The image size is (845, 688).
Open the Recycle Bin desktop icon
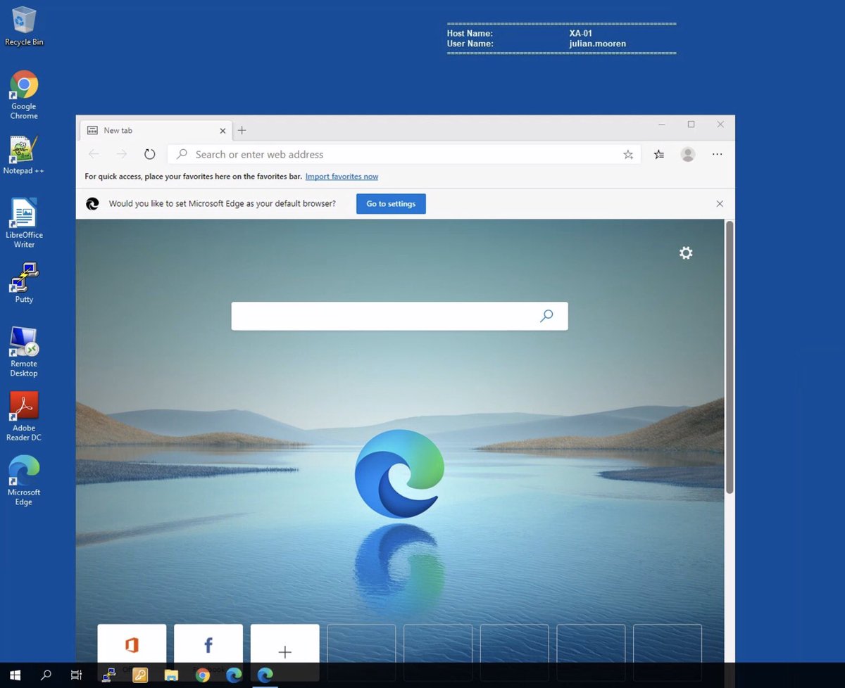point(24,26)
